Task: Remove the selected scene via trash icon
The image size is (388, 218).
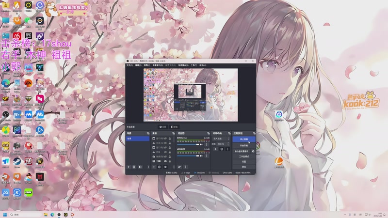Action: coord(134,167)
